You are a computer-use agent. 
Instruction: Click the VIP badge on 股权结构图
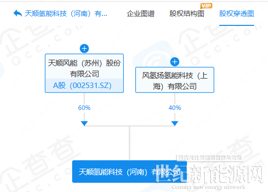coord(206,6)
